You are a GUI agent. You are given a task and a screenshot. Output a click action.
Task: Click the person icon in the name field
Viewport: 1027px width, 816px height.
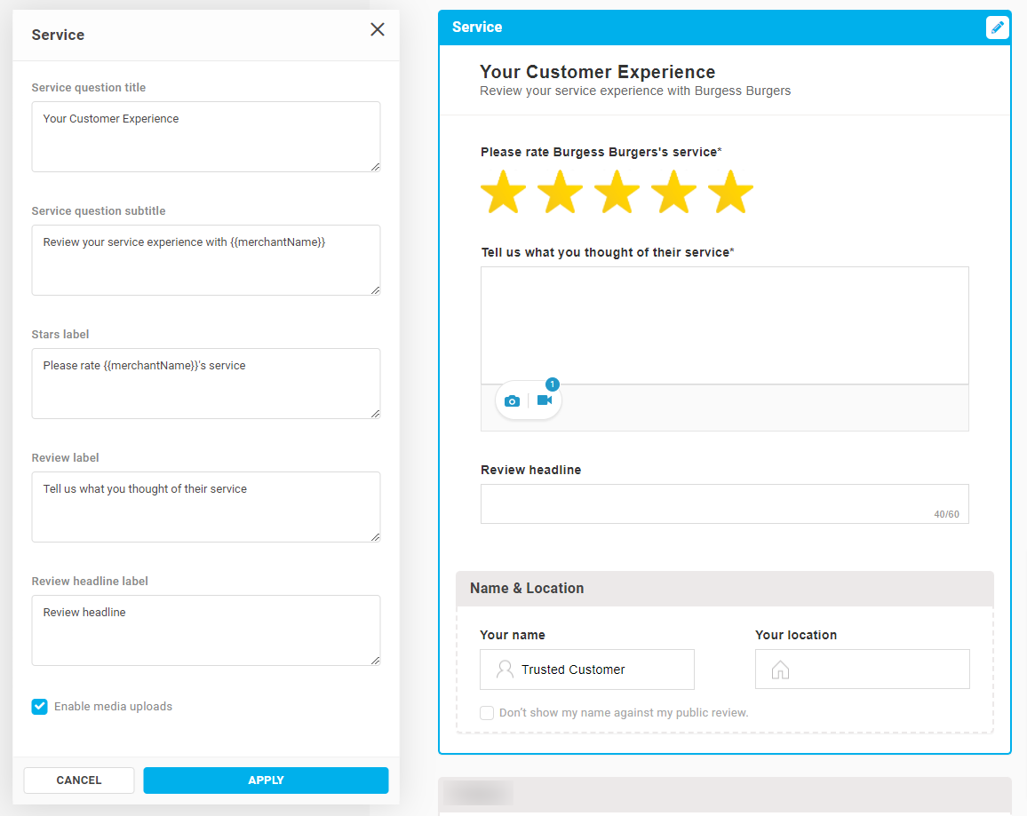tap(506, 669)
